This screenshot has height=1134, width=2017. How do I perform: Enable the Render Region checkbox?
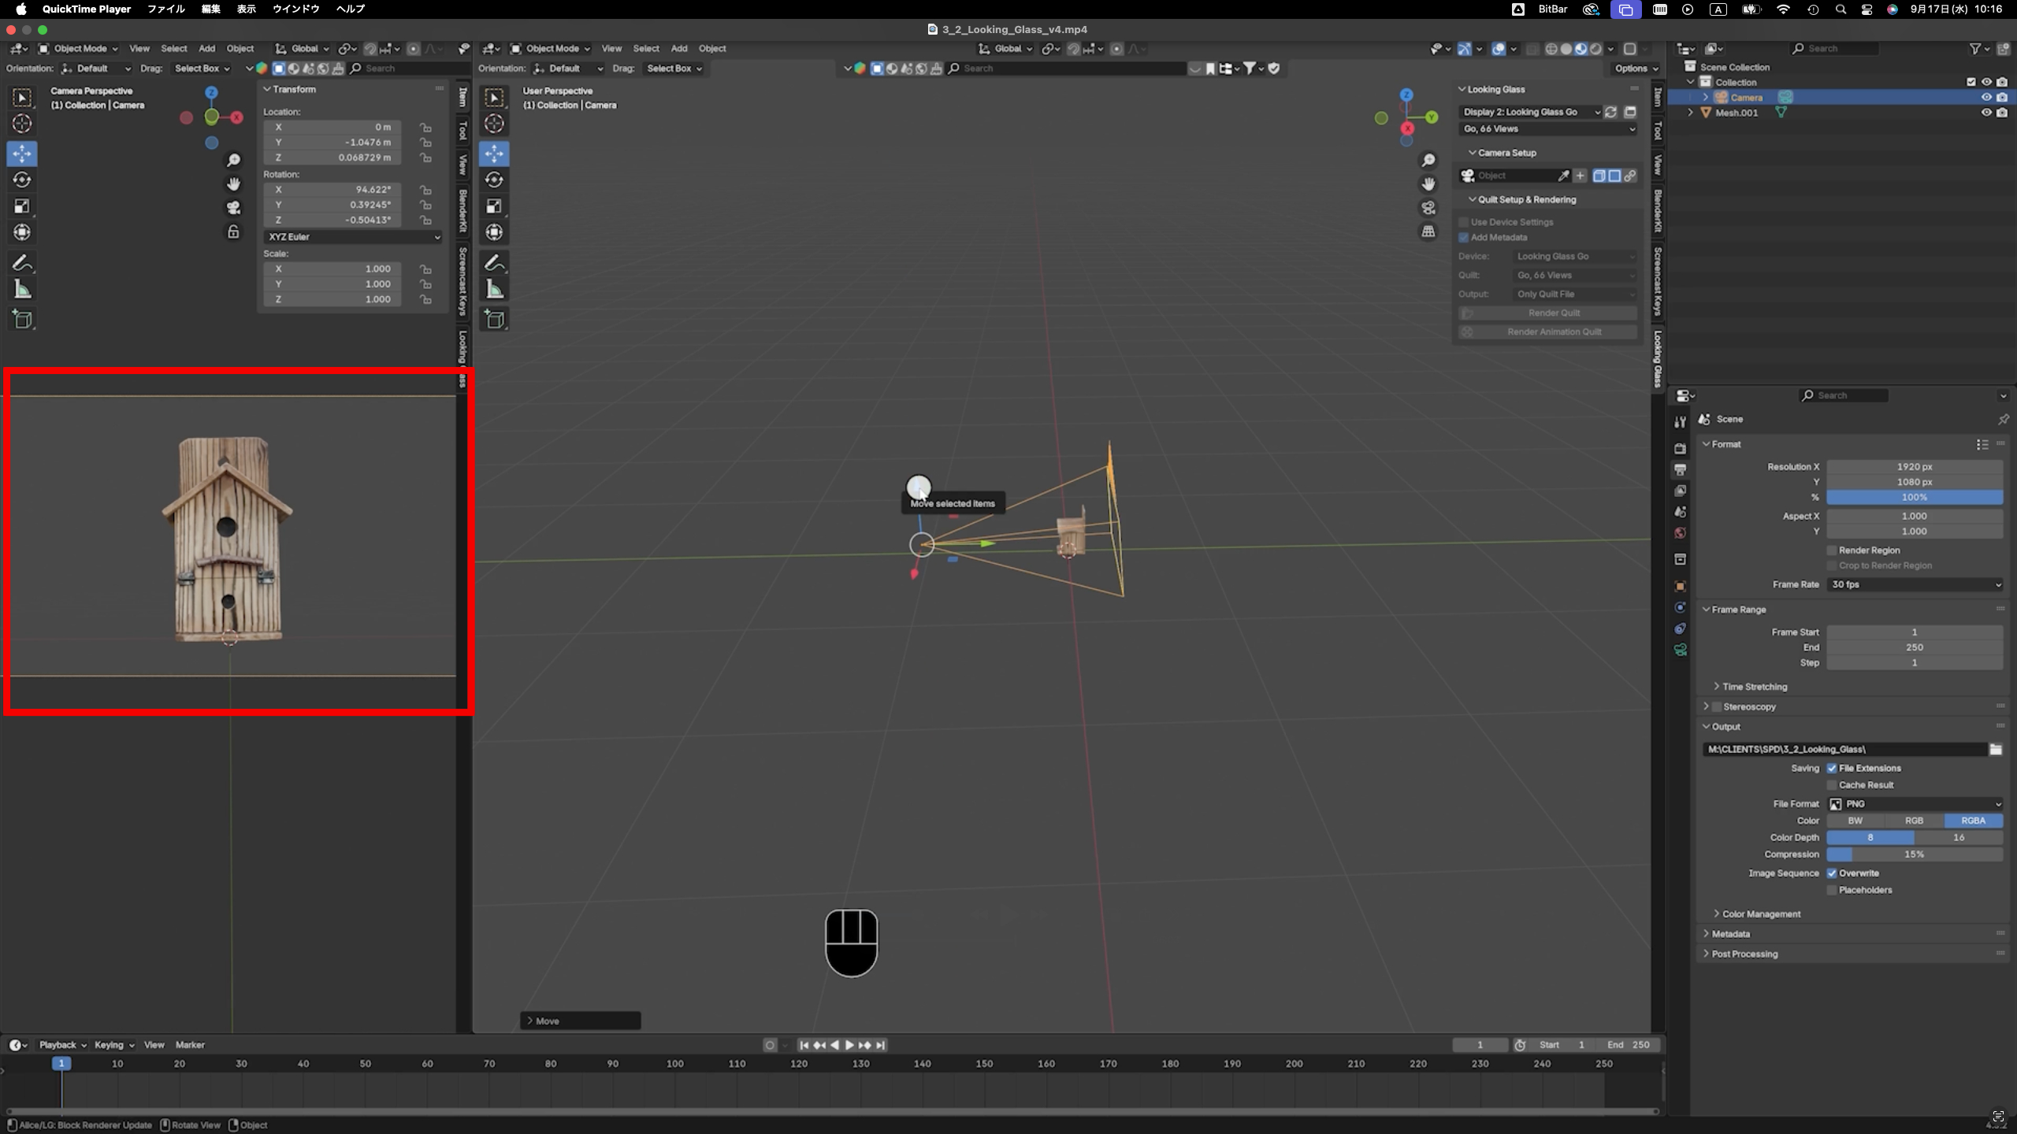[1833, 550]
